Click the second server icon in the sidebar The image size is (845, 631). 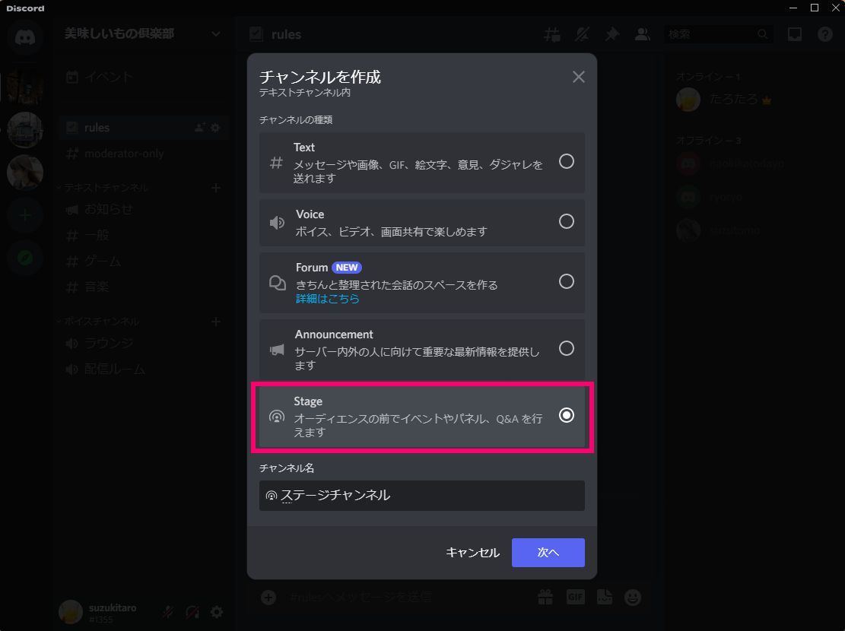[25, 129]
